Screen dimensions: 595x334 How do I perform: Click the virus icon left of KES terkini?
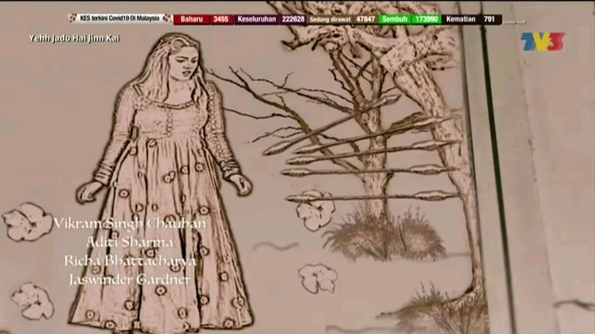(x=73, y=19)
